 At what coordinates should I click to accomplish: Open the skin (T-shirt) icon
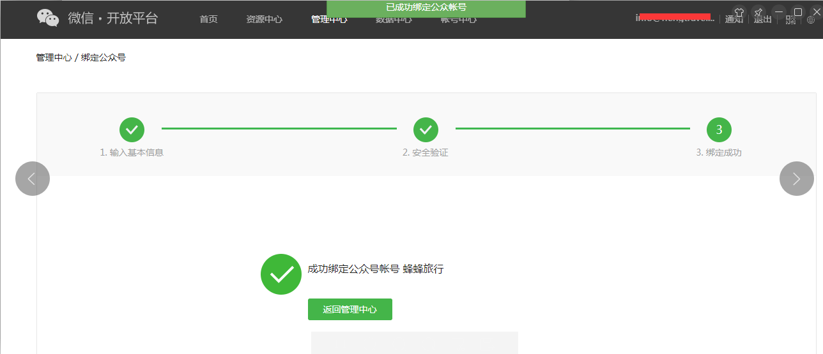pos(739,13)
